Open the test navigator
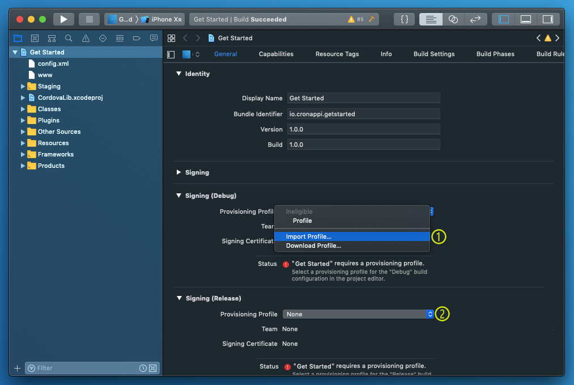Screen dimensions: 574x385 [103, 38]
